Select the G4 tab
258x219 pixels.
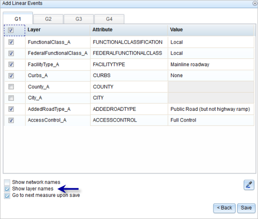tap(109, 19)
